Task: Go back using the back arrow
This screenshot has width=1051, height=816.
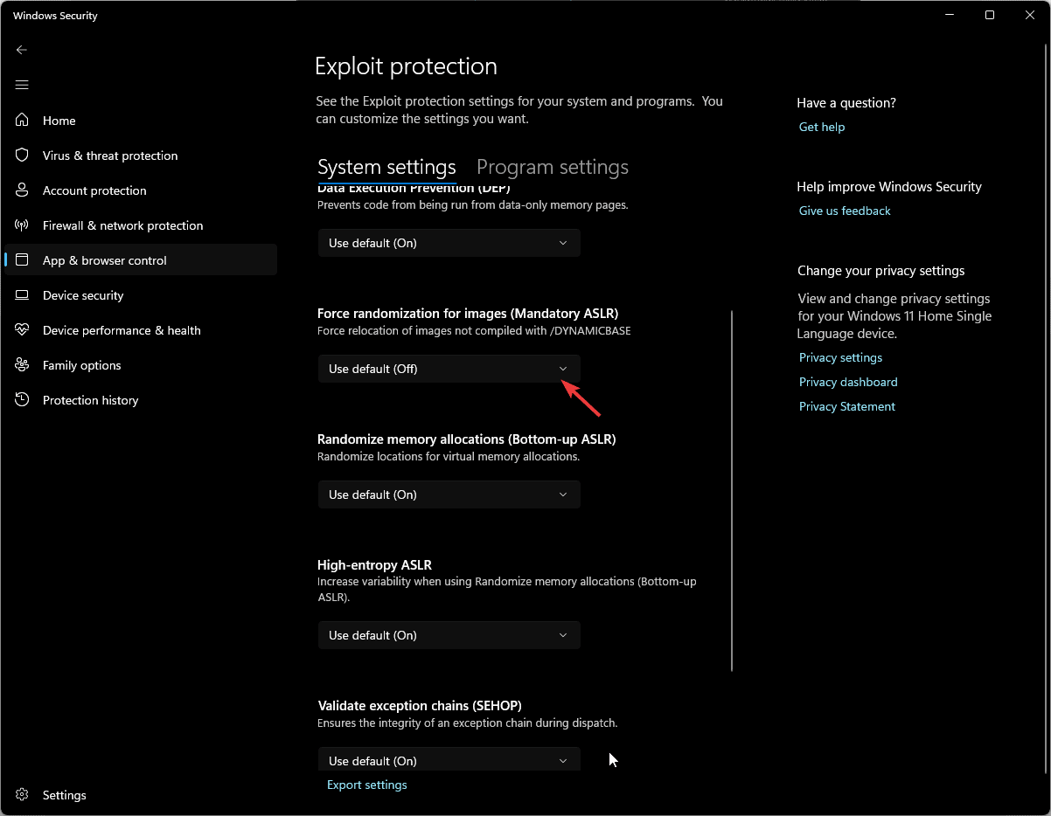Action: point(23,50)
